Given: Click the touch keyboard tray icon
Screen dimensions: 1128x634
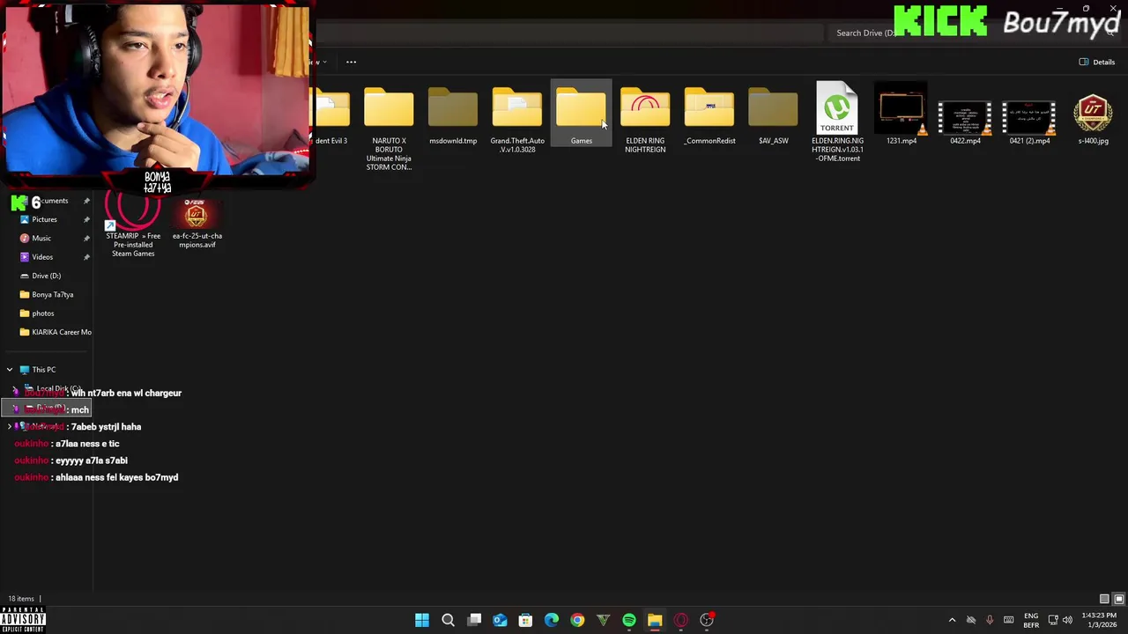Looking at the screenshot, I should click(x=1009, y=620).
